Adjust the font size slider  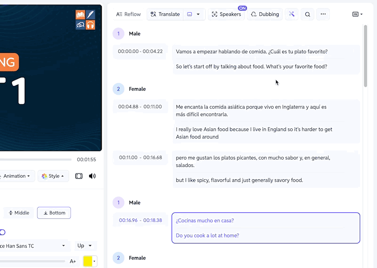point(33,261)
